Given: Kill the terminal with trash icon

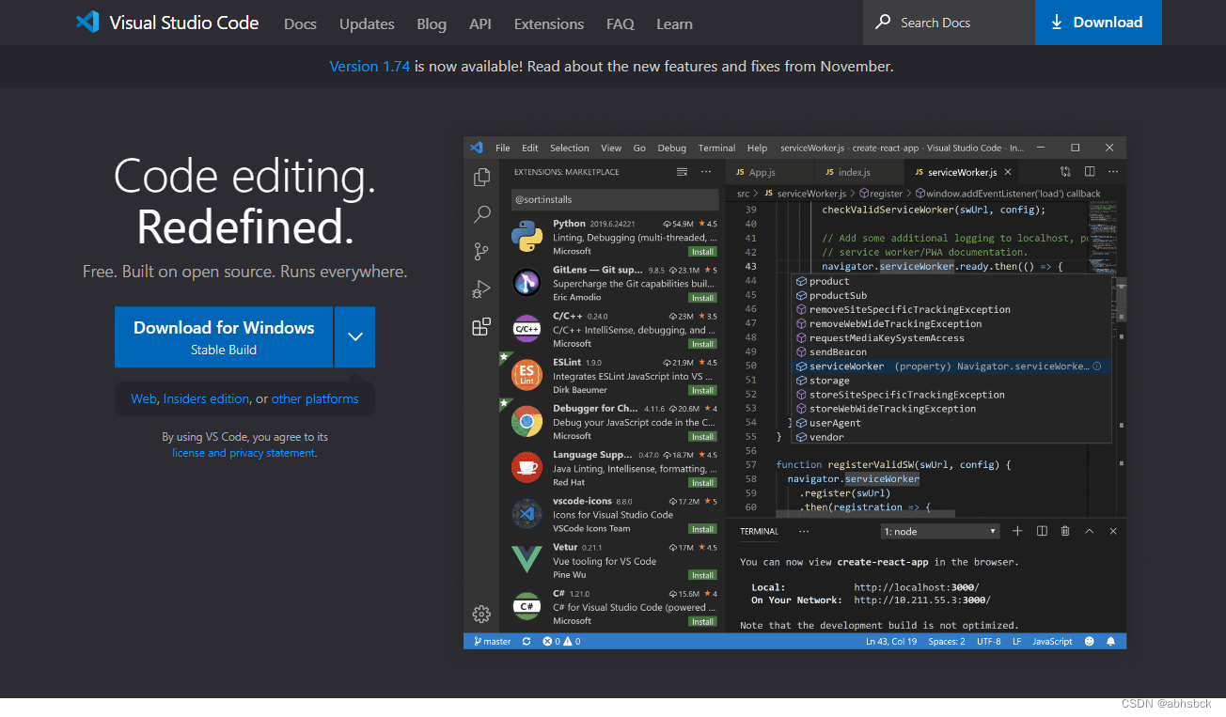Looking at the screenshot, I should (x=1065, y=531).
